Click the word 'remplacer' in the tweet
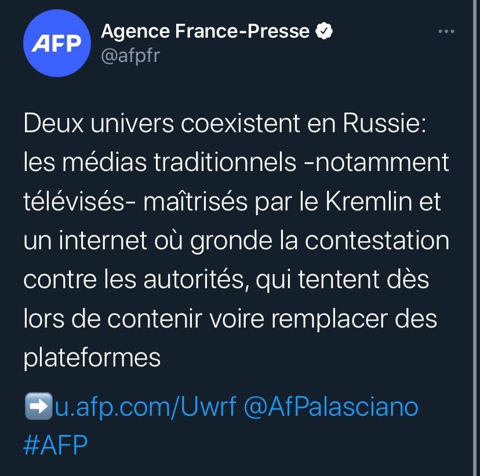The height and width of the screenshot is (476, 480). [330, 320]
